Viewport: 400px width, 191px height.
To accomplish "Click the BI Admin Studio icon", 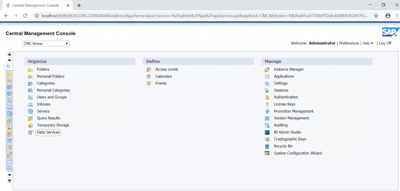I will [x=267, y=132].
